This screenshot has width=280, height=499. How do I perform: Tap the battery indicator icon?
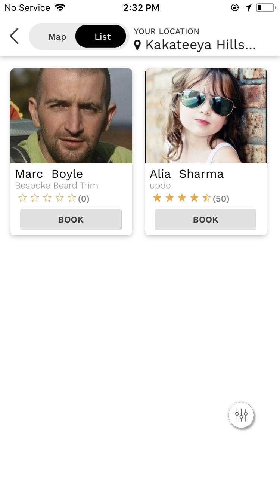(x=265, y=7)
